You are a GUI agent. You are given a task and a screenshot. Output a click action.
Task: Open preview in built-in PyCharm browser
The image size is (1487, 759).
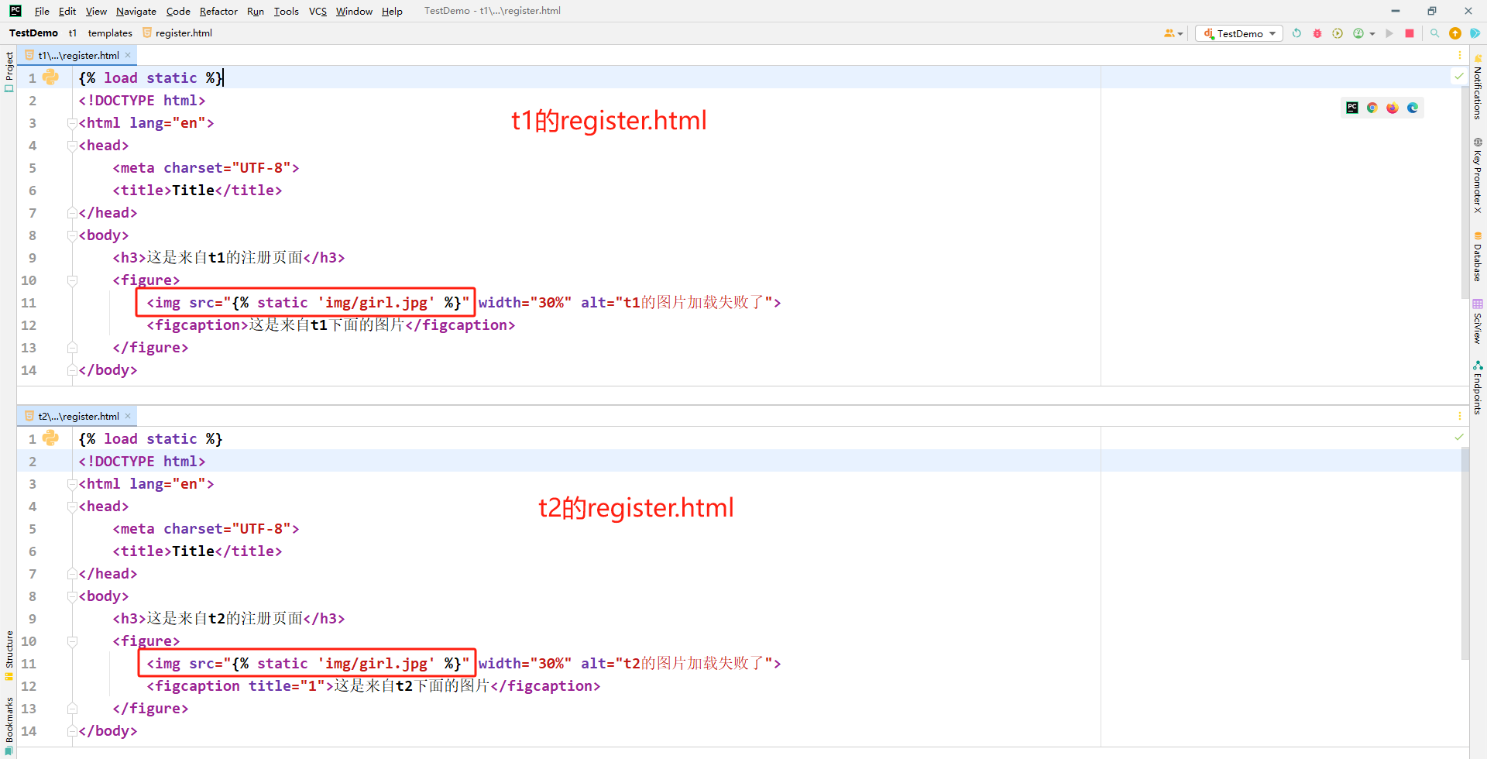click(x=1352, y=108)
